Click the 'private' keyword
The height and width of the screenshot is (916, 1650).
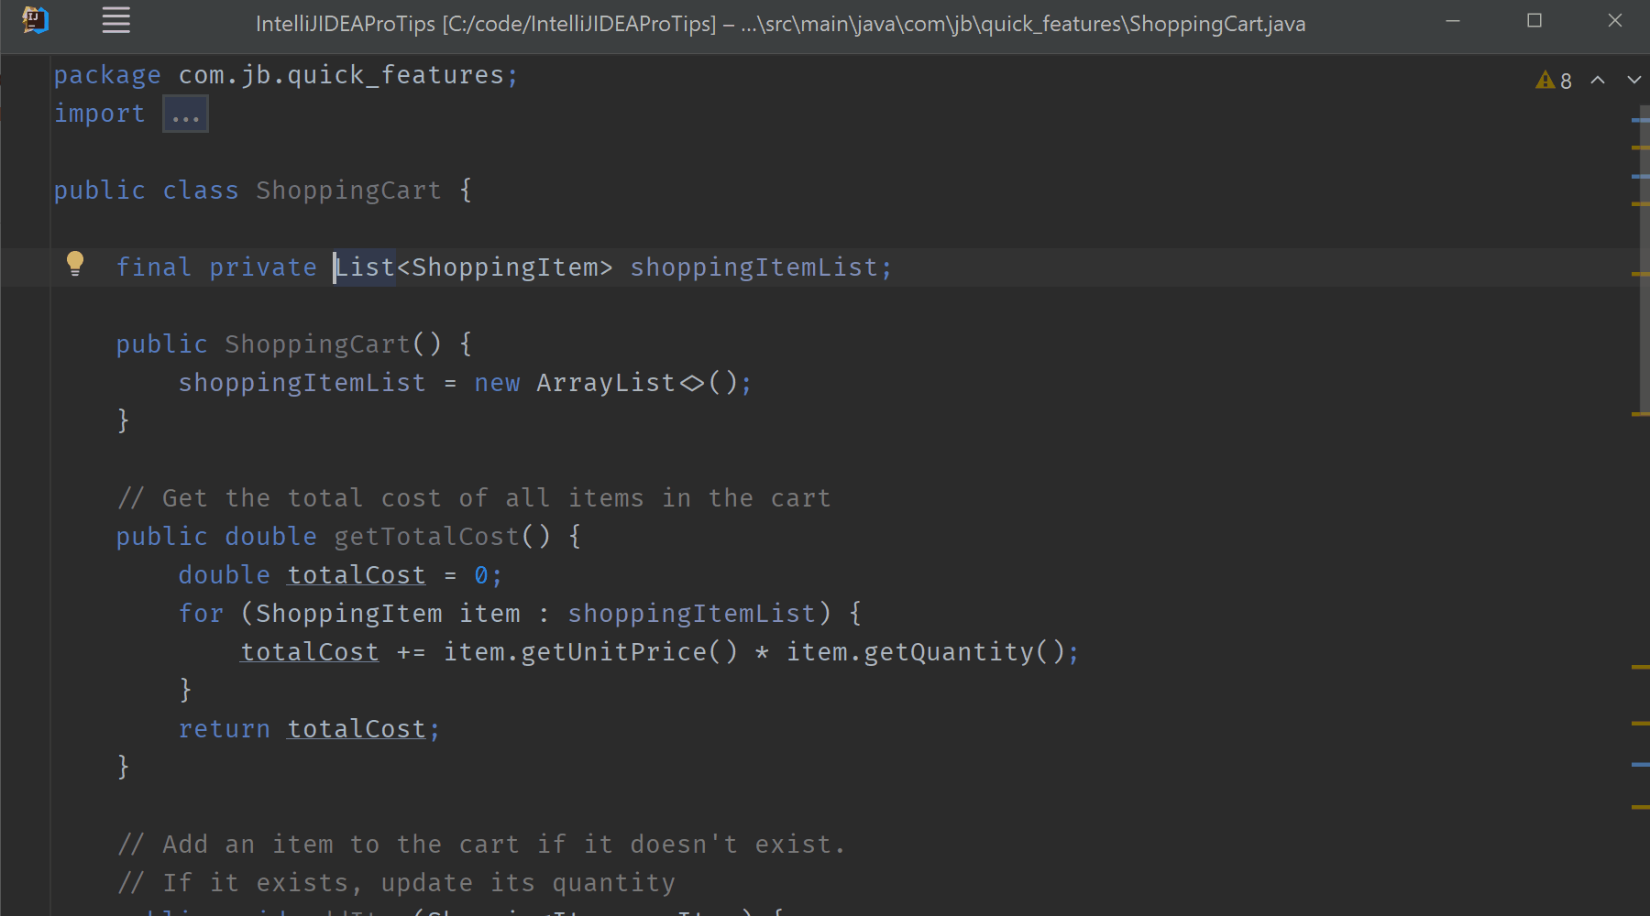263,267
